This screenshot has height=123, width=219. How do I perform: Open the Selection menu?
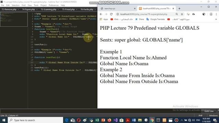click(x=15, y=5)
